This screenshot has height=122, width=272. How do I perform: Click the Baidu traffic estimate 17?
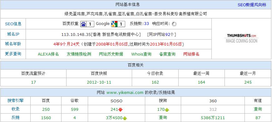click(33, 82)
